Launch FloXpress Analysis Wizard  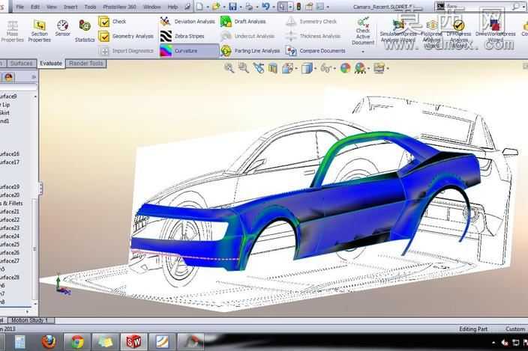[x=431, y=33]
